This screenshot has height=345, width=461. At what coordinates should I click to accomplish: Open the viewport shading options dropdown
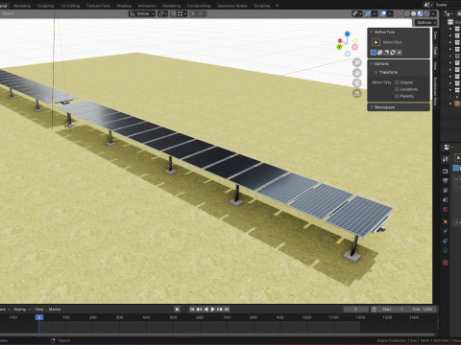pos(433,13)
